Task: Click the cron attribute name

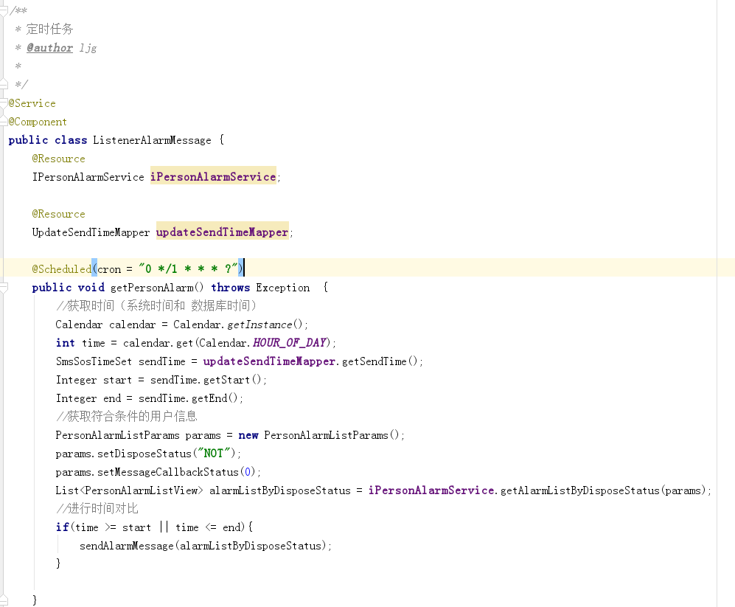Action: click(109, 269)
